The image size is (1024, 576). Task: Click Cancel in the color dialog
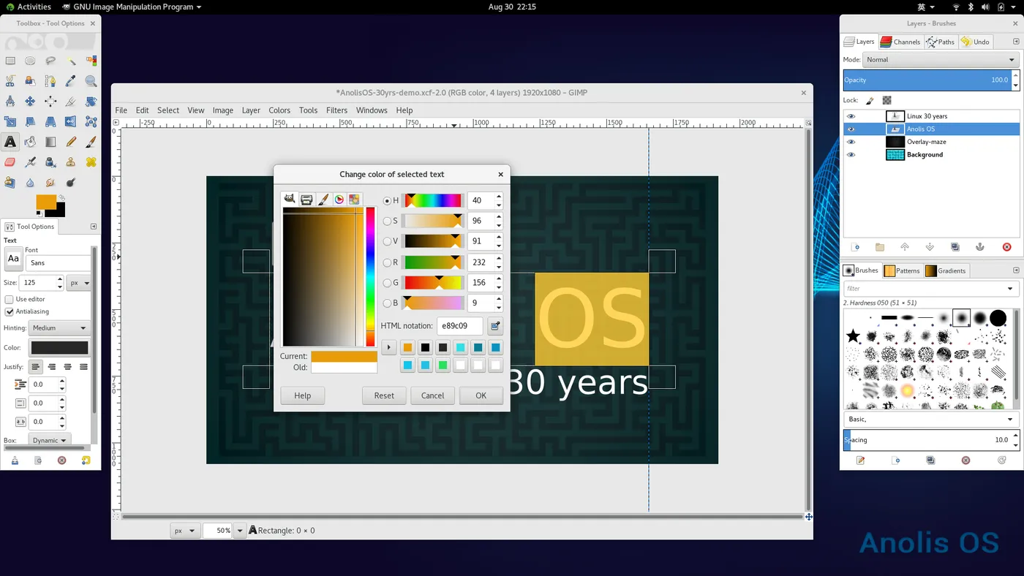(x=432, y=395)
